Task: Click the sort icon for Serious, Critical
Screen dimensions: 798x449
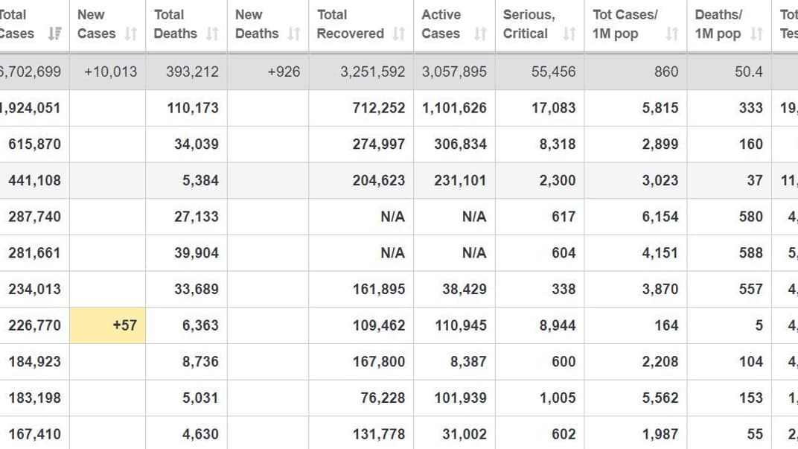Action: coord(569,34)
